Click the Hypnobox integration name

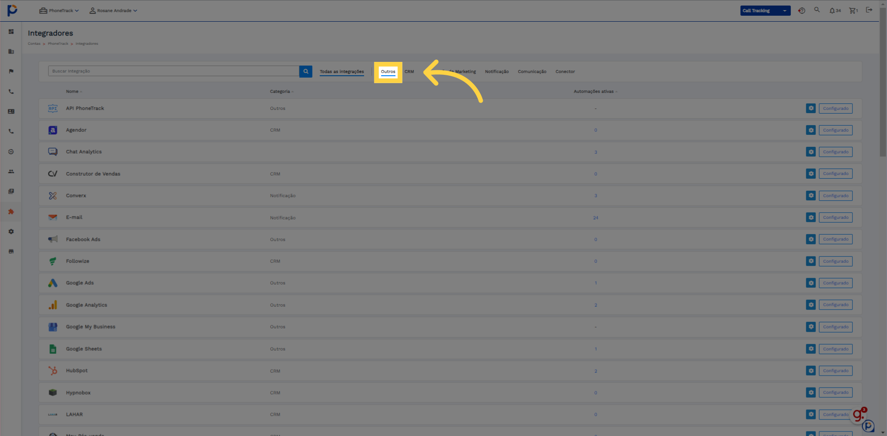(x=78, y=393)
